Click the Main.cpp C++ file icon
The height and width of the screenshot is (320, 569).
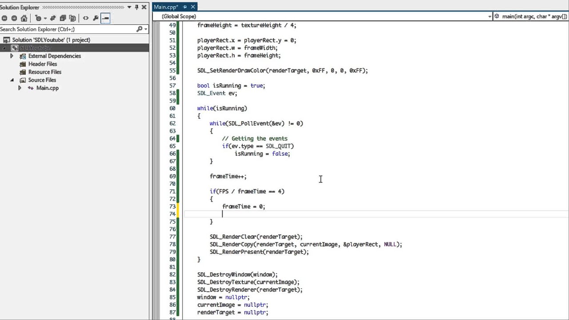pos(31,88)
